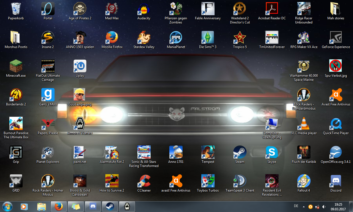Open Fallout 4 desktop shortcut
Viewport: 353px width, 212px height.
coord(304,181)
